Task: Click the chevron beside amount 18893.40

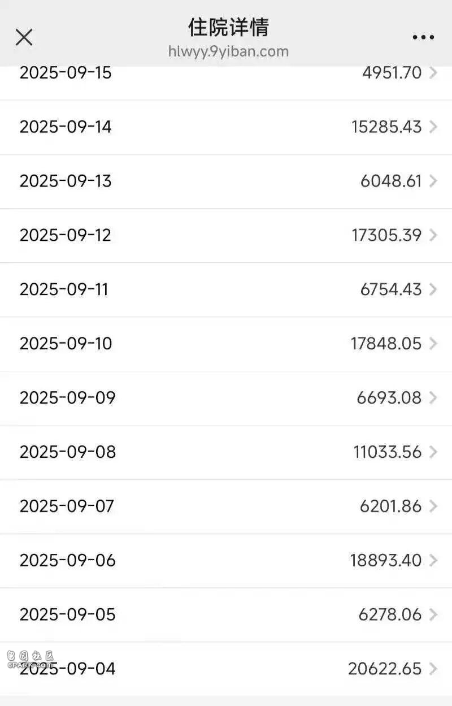Action: click(433, 560)
